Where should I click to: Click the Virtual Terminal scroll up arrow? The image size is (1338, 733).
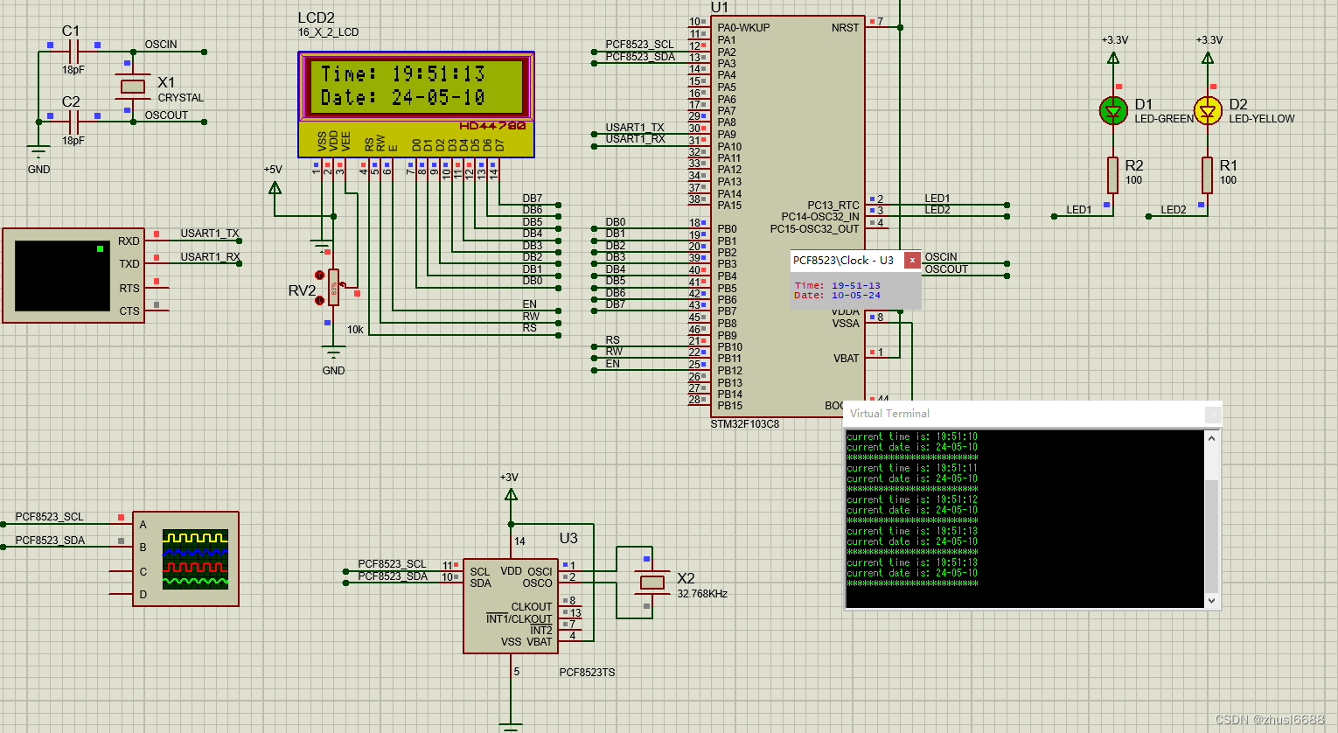(x=1210, y=437)
